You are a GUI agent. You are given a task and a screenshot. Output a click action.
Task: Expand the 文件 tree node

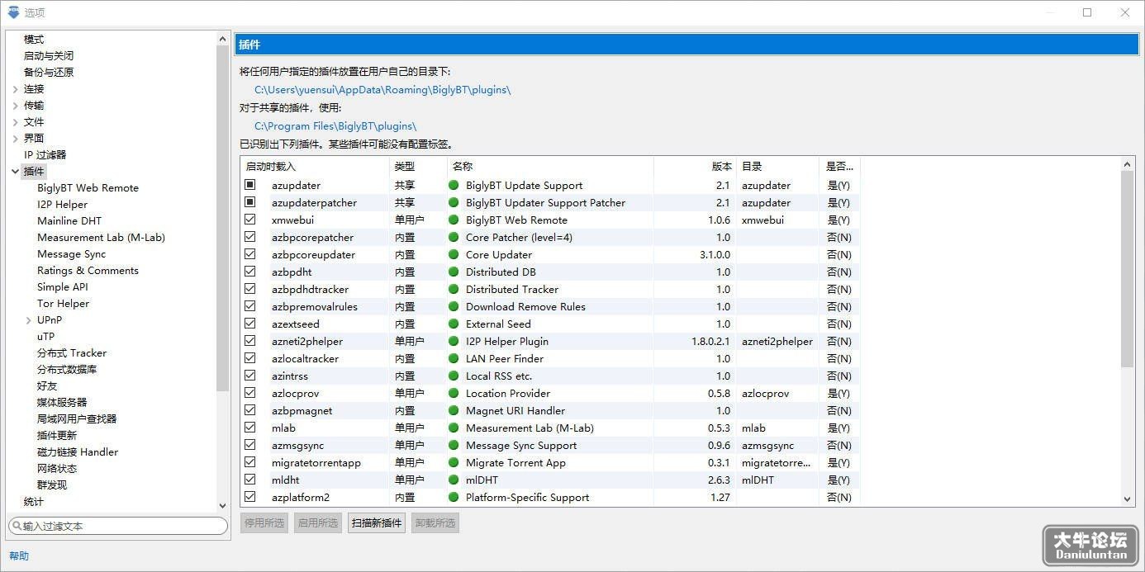[16, 122]
